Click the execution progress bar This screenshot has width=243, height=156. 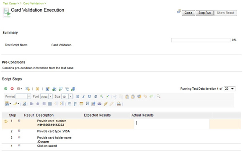coord(201,40)
